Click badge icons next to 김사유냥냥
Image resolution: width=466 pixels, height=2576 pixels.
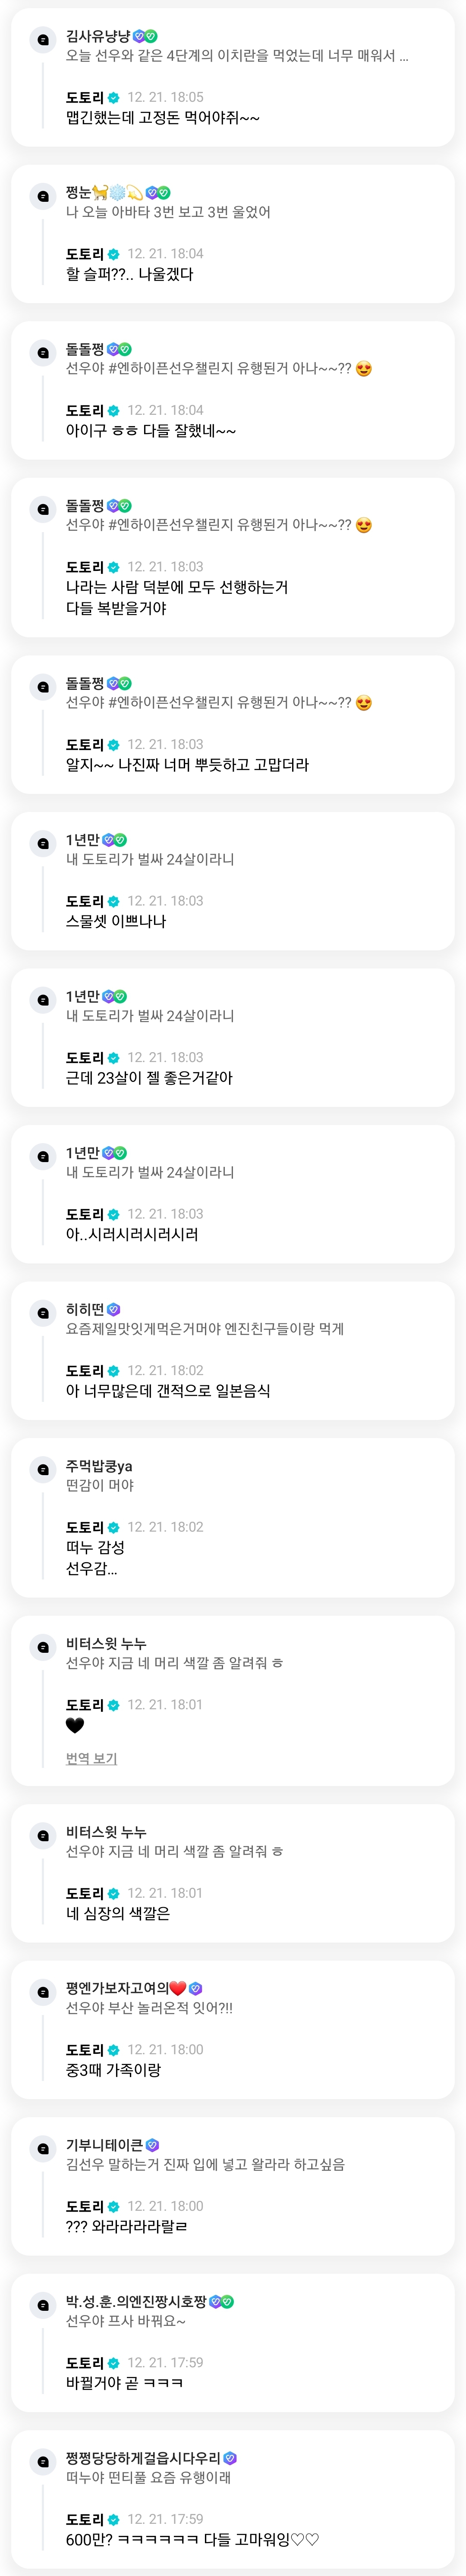(145, 36)
